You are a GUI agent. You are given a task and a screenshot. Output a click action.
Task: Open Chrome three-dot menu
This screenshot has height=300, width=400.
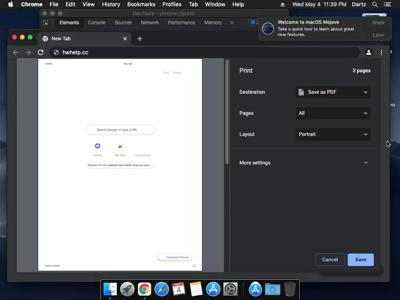point(381,52)
